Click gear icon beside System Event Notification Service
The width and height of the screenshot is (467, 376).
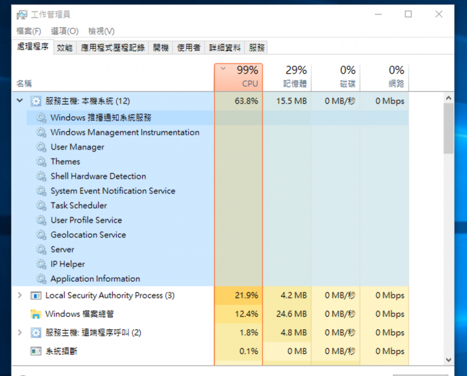pyautogui.click(x=41, y=191)
